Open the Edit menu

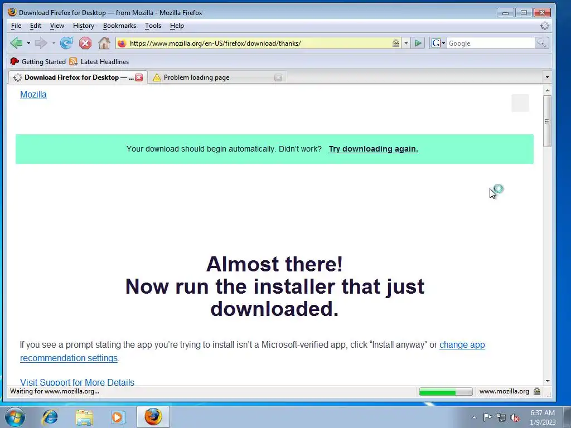pyautogui.click(x=35, y=26)
